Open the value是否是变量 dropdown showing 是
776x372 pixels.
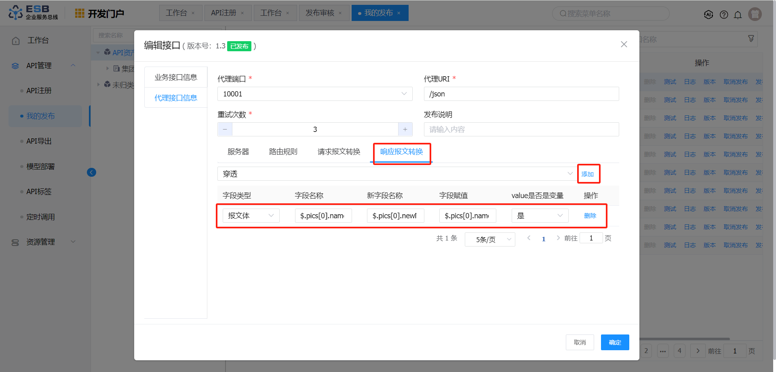(540, 216)
